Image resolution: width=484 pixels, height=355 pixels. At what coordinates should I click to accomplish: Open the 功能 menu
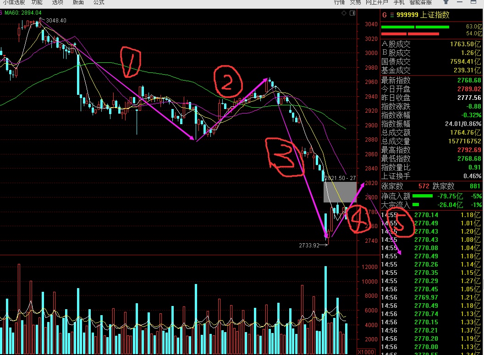point(37,2)
